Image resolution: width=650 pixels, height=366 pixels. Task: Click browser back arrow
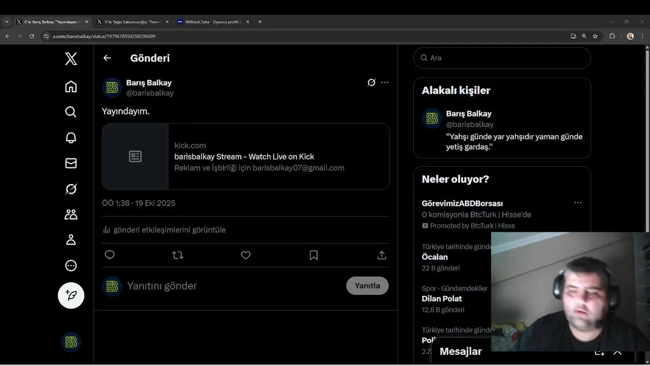[x=7, y=36]
